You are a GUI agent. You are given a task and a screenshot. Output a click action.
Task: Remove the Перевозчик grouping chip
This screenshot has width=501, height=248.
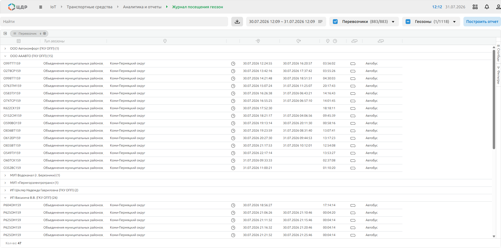(45, 34)
